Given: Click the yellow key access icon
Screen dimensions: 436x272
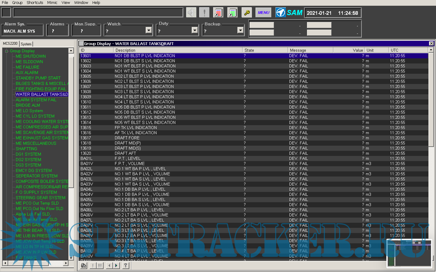Looking at the screenshot, I should (x=247, y=13).
